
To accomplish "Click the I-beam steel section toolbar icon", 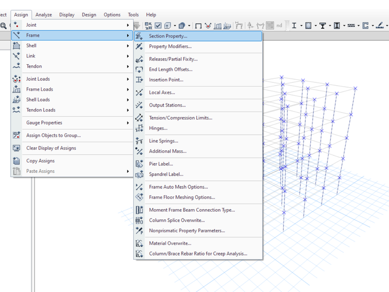I will click(294, 25).
